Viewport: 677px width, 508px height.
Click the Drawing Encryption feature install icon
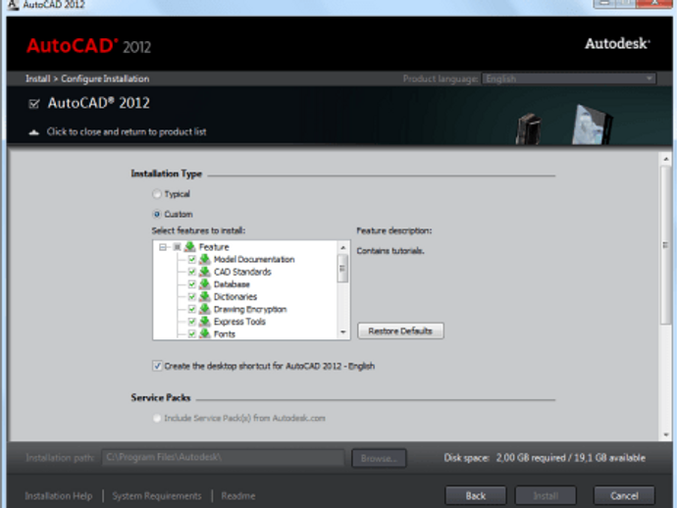pyautogui.click(x=205, y=310)
